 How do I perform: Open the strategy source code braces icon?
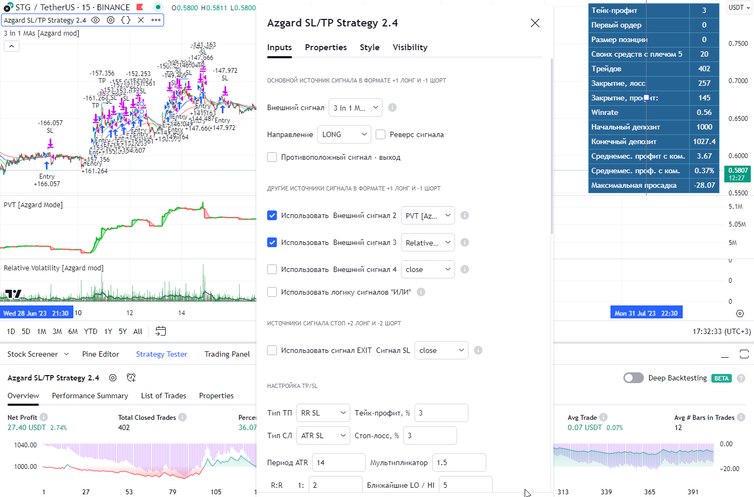point(125,20)
